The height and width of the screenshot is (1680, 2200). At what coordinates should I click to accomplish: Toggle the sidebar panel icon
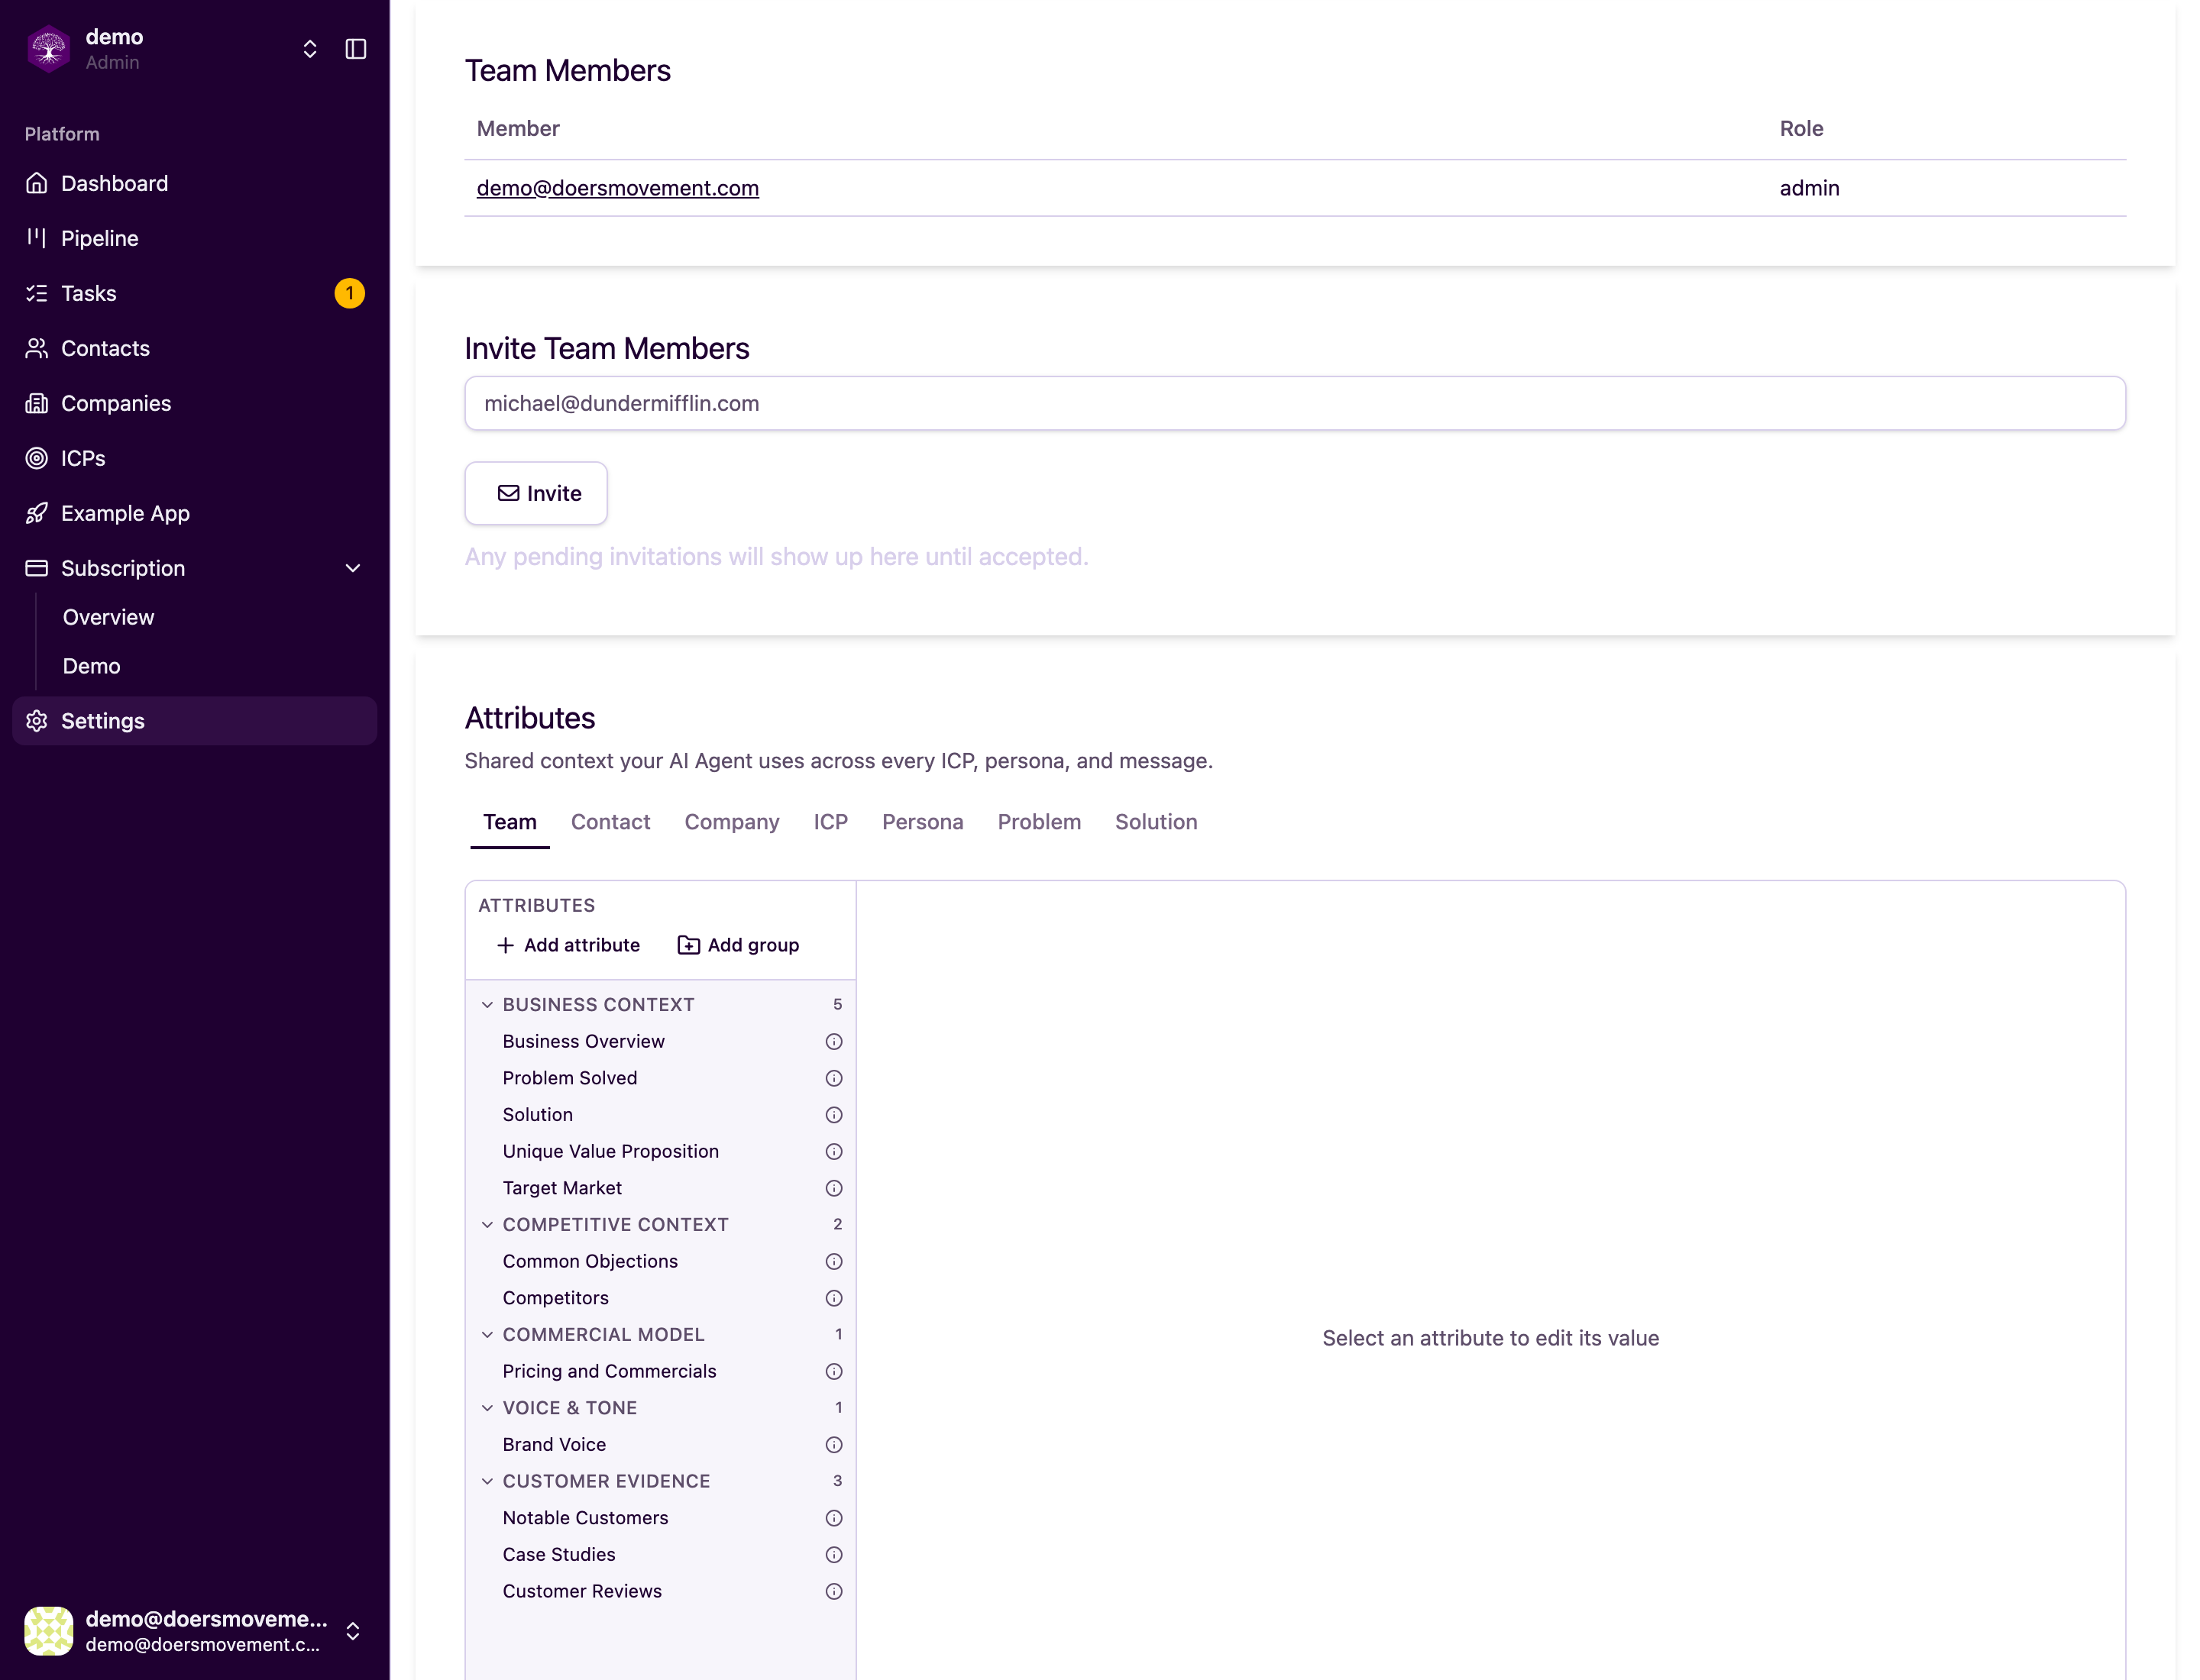point(355,49)
